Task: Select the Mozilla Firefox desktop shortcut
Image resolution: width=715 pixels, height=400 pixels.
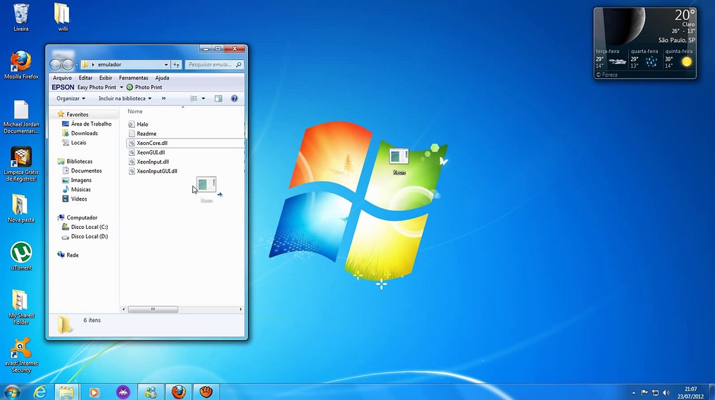Action: (x=21, y=66)
